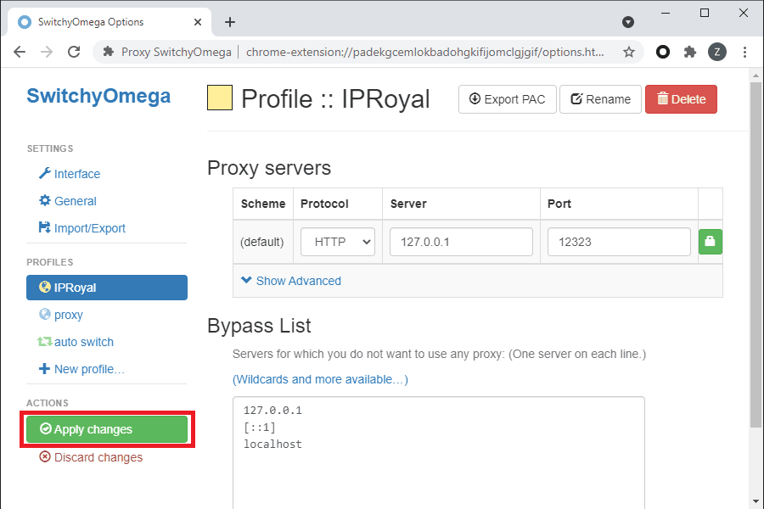Click Export PAC button

508,99
